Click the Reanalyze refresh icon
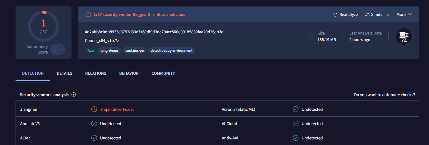Image resolution: width=429 pixels, height=145 pixels. pos(335,15)
